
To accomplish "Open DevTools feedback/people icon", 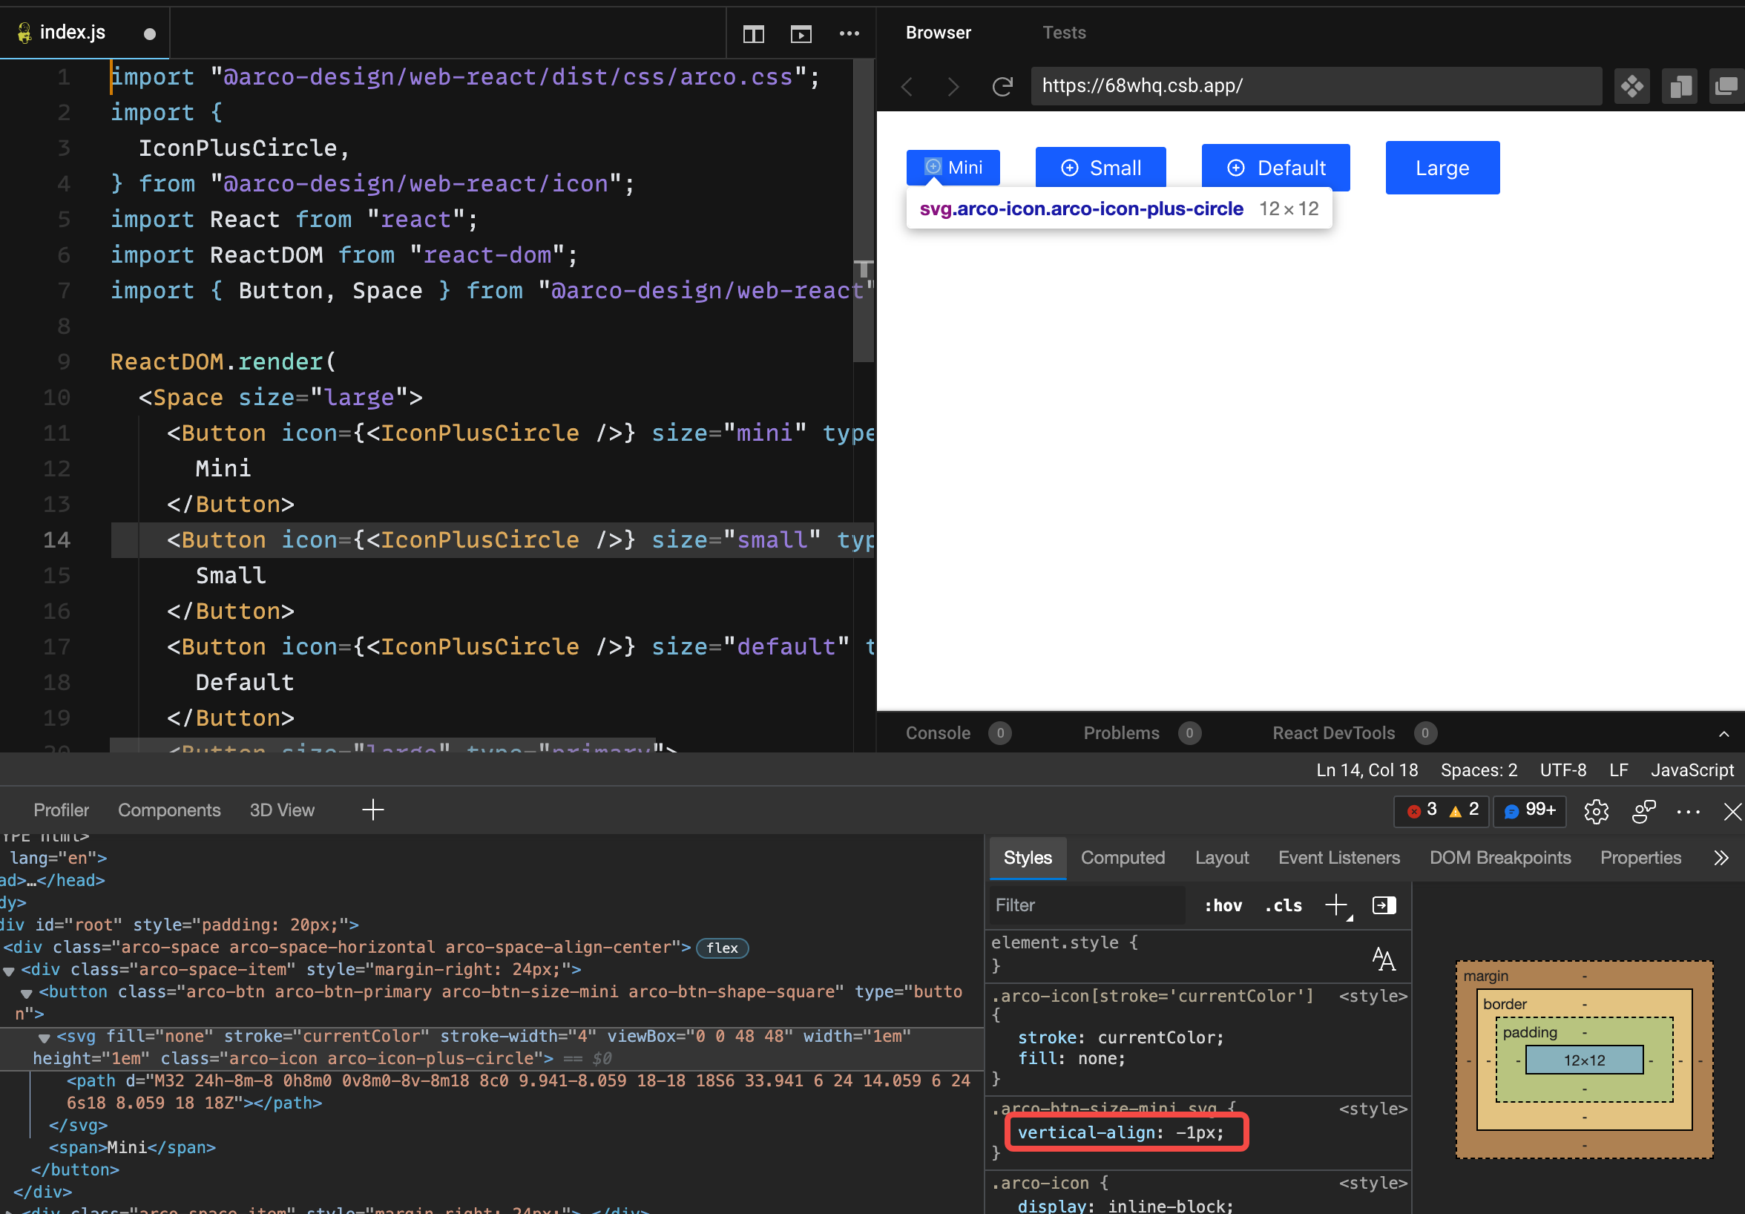I will [1644, 811].
